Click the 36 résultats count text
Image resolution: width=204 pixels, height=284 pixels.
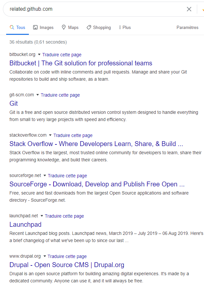click(x=38, y=42)
